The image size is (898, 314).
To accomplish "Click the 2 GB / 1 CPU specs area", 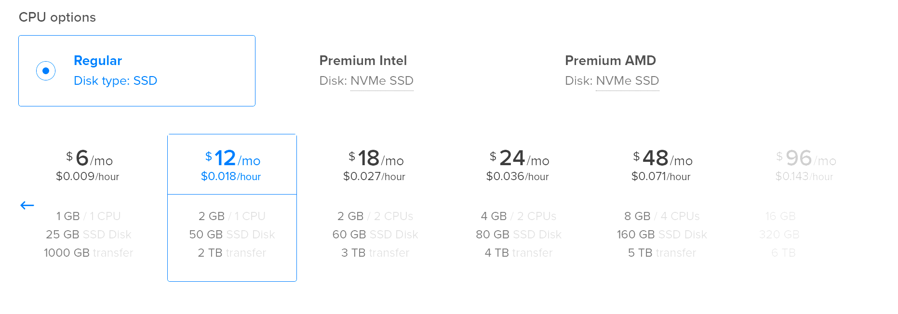I will [232, 216].
